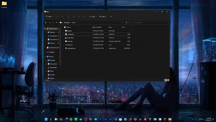Open the SolarStats desktop folder
The image size is (216, 122).
point(4,4)
